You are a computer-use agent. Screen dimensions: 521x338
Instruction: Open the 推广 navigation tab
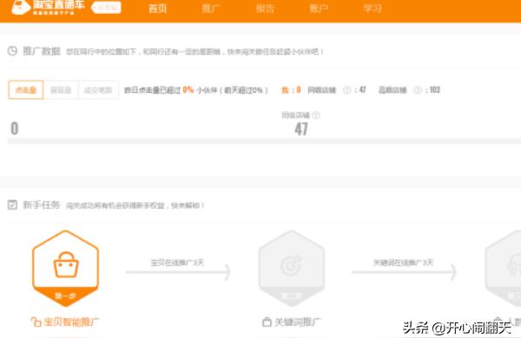tap(211, 9)
